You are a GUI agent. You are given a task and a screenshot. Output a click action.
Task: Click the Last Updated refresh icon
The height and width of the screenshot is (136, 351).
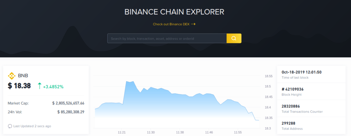(10, 126)
